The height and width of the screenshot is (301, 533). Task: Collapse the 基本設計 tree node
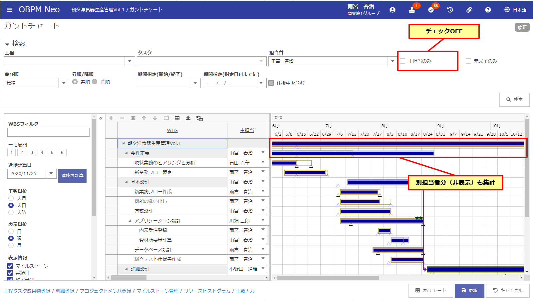coord(127,182)
